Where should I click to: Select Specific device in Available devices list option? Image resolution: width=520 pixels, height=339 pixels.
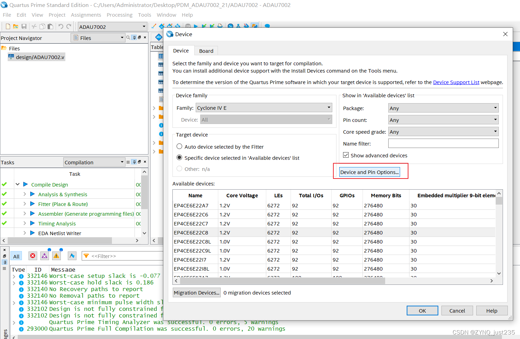click(x=179, y=157)
